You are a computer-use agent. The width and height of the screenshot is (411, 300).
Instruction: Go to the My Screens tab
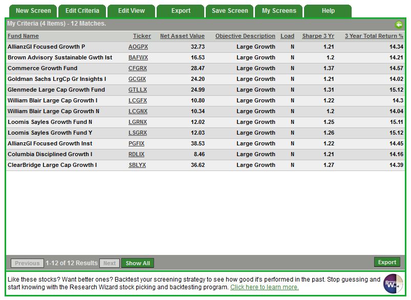click(x=279, y=11)
